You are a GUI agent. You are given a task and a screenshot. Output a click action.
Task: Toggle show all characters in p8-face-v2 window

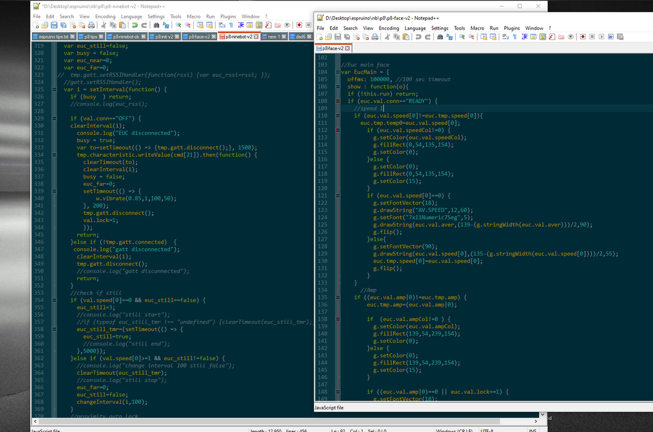click(514, 37)
